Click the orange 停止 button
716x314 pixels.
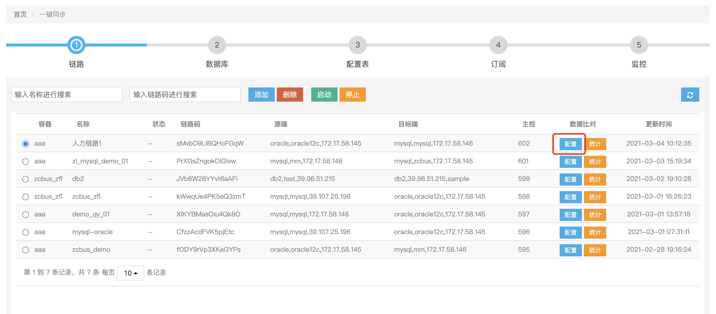tap(352, 95)
